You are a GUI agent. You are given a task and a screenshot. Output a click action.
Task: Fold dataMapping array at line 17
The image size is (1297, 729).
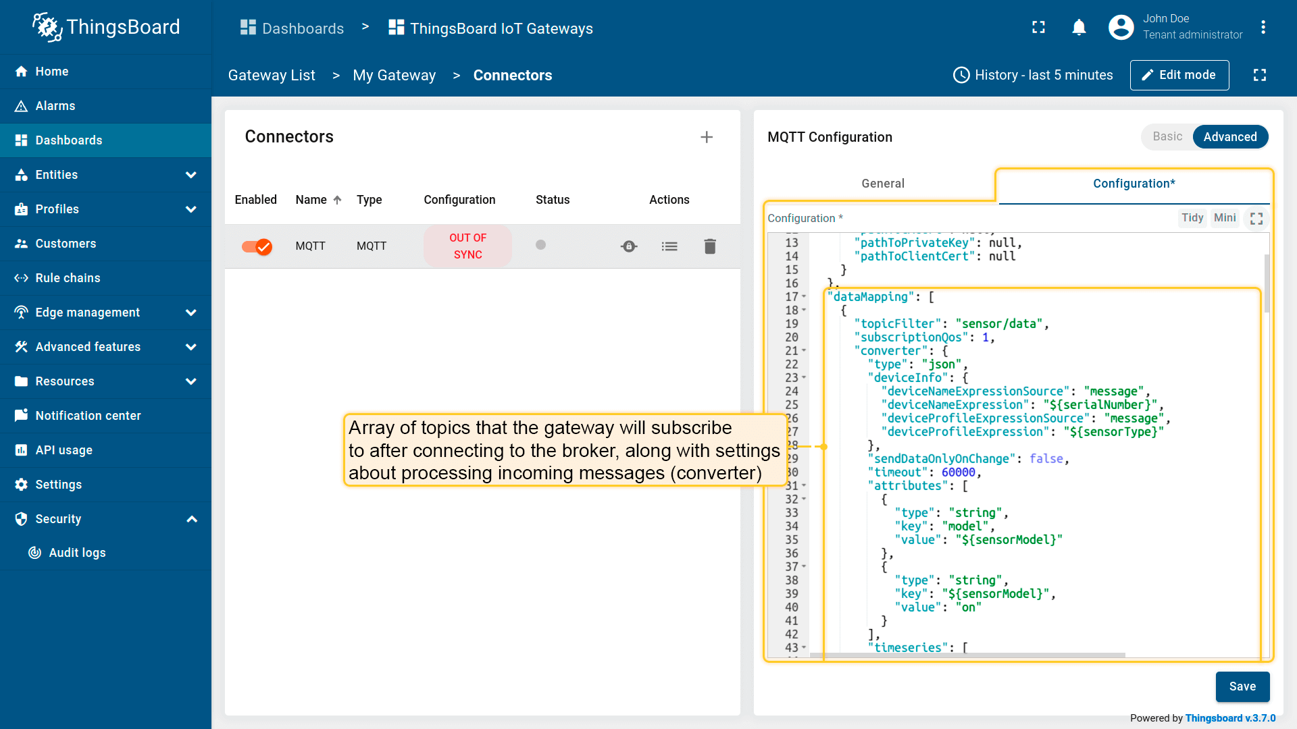point(804,297)
